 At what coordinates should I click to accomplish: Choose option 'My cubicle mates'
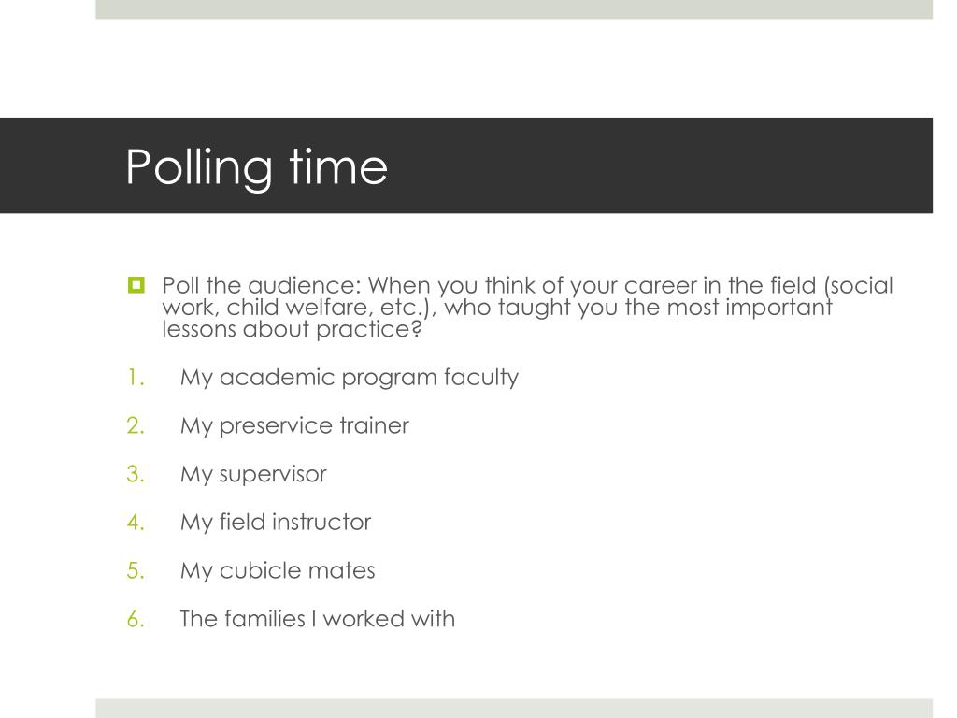(x=277, y=571)
